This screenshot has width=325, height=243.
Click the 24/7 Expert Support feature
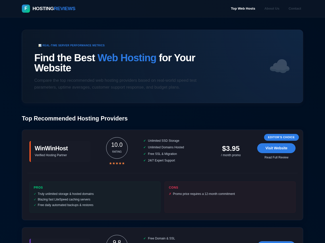(161, 160)
